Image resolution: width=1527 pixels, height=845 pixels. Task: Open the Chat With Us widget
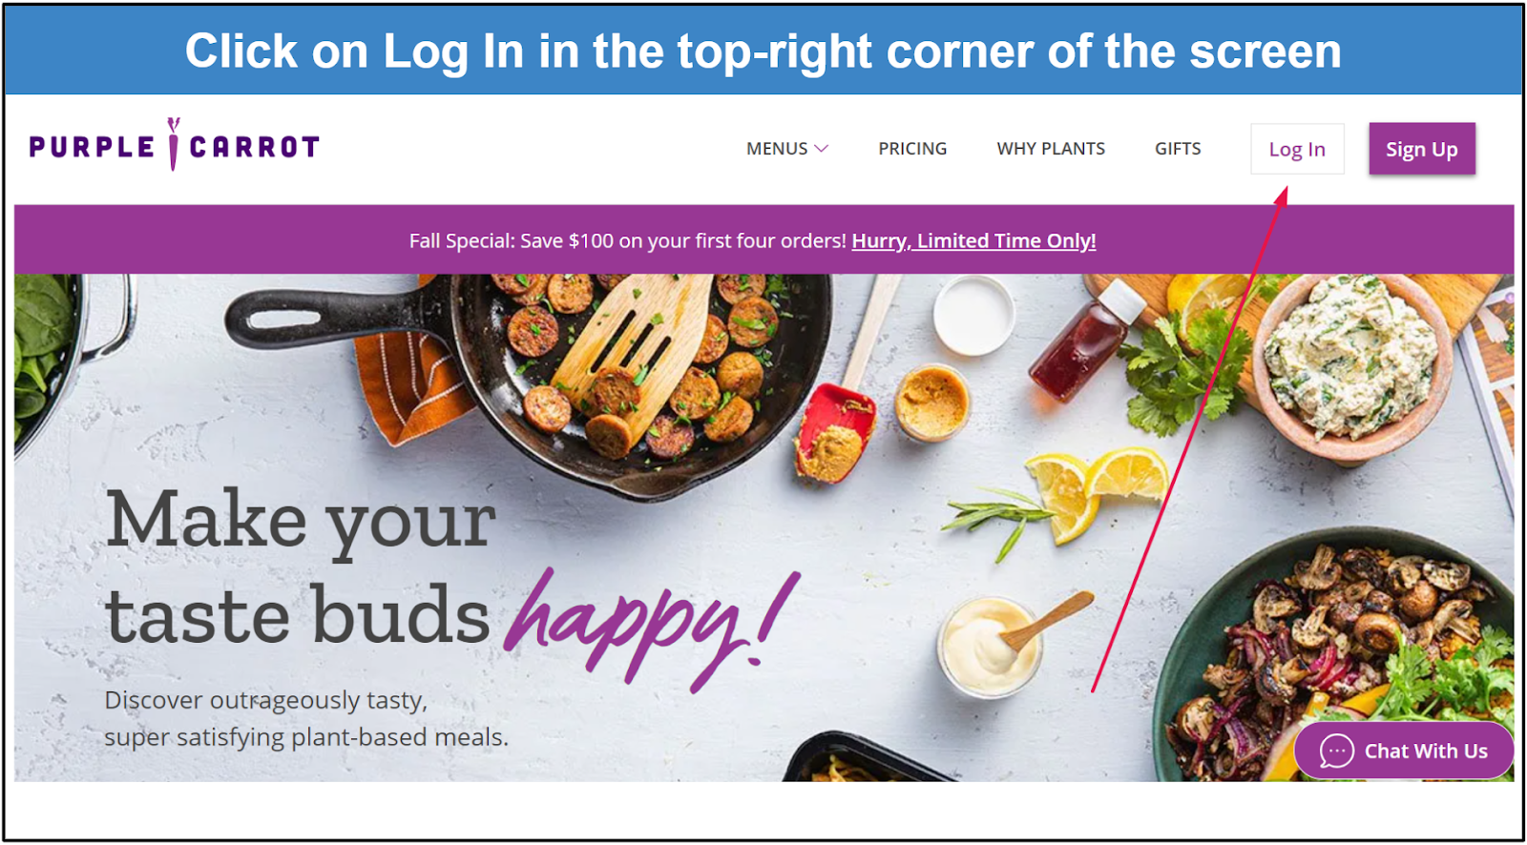pos(1404,751)
